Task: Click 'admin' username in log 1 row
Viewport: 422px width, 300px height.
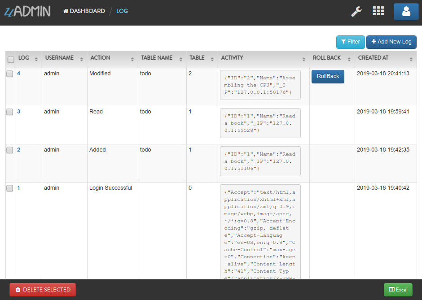Action: (x=52, y=188)
